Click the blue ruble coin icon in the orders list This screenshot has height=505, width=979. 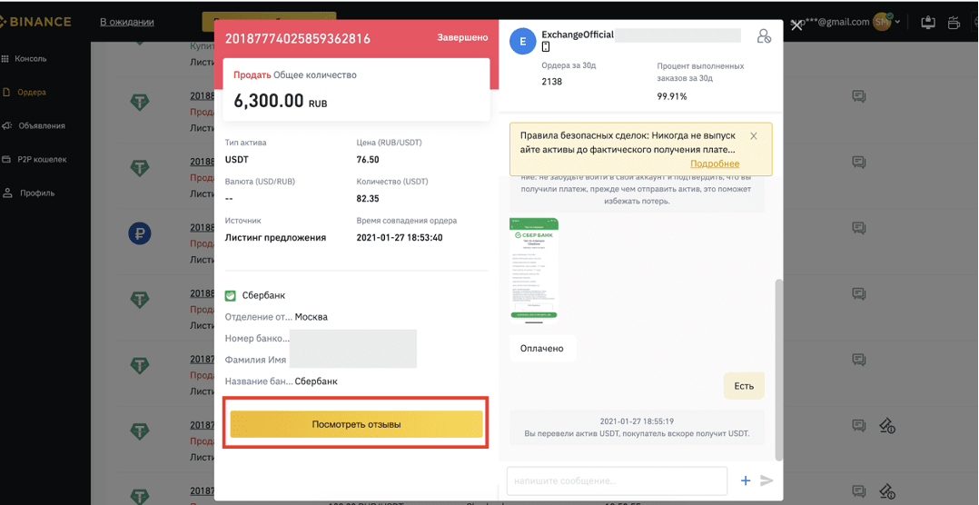[x=140, y=234]
